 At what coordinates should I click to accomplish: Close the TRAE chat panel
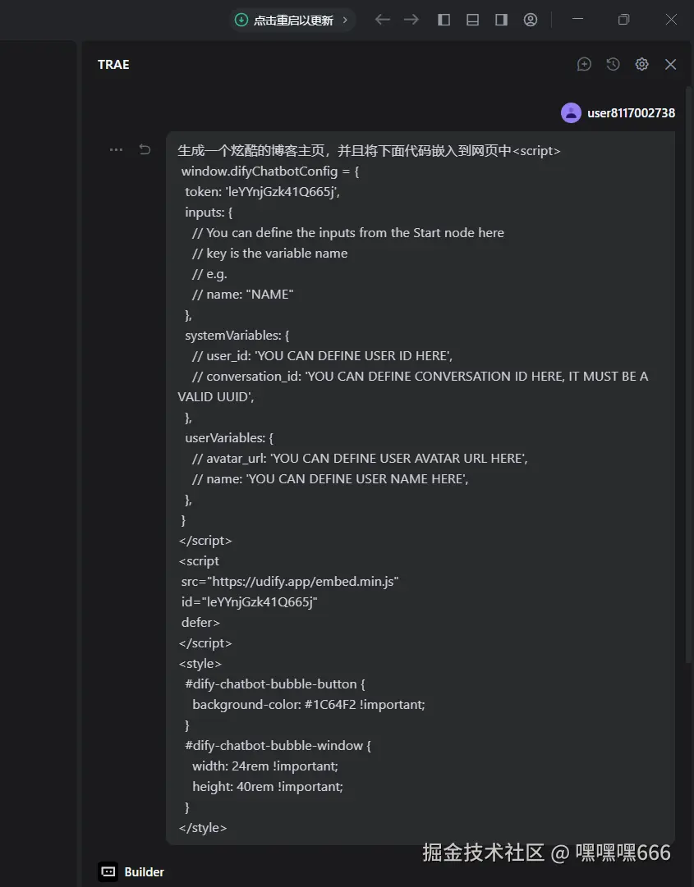pyautogui.click(x=671, y=65)
